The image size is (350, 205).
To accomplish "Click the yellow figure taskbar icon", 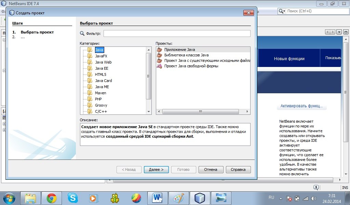I will [x=115, y=198].
